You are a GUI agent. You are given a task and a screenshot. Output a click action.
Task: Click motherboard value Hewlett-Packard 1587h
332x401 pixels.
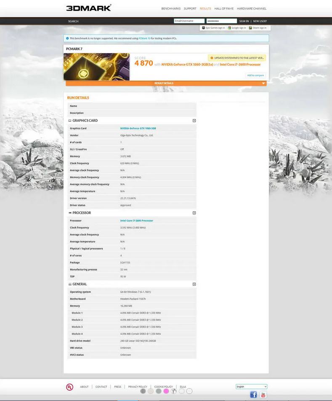pyautogui.click(x=133, y=299)
